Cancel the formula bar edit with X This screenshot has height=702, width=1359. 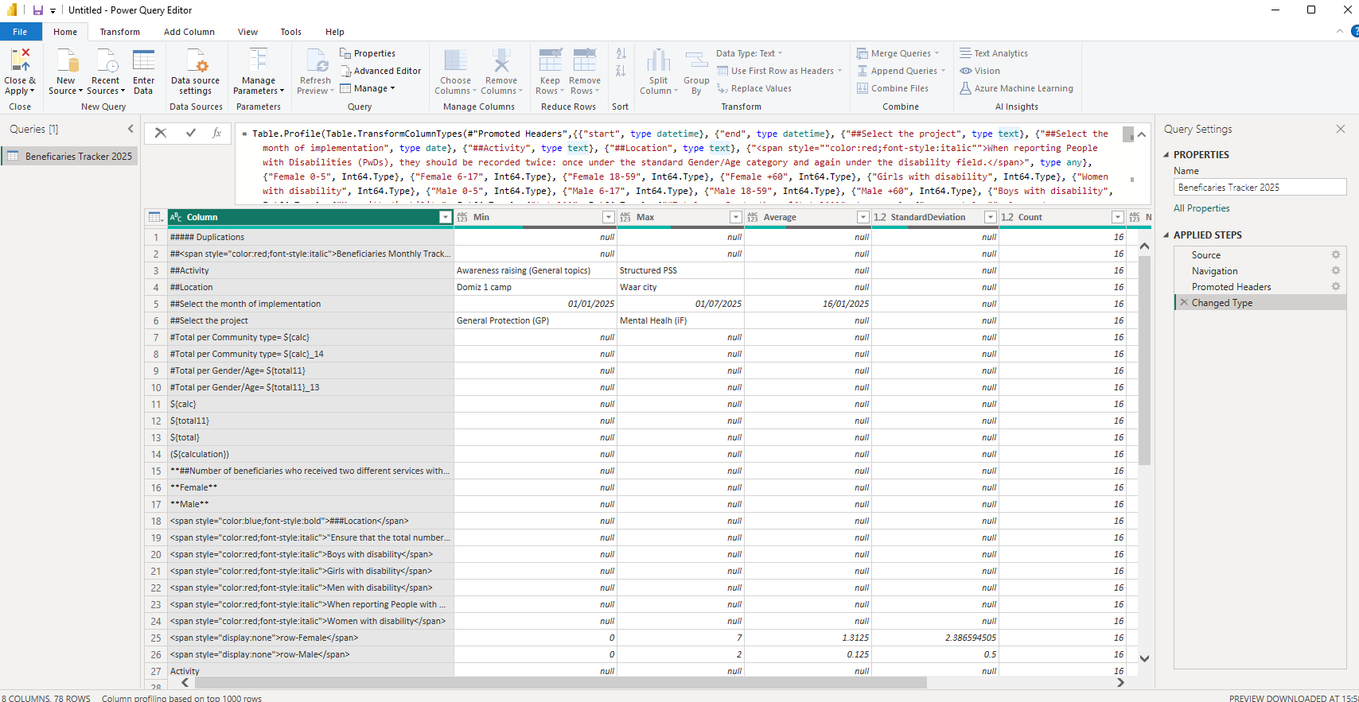point(161,133)
